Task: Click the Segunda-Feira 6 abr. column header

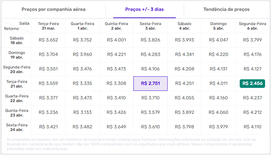Action: (x=252, y=26)
